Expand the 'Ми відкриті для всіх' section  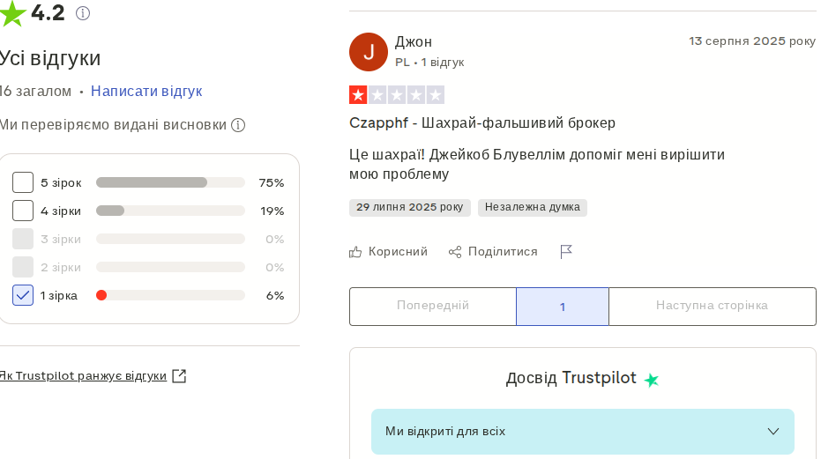tap(582, 432)
